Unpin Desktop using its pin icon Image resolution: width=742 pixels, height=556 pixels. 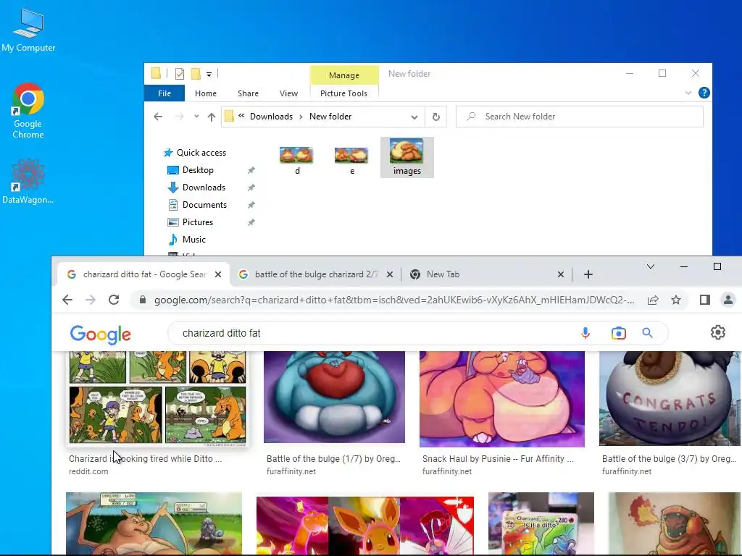click(251, 170)
